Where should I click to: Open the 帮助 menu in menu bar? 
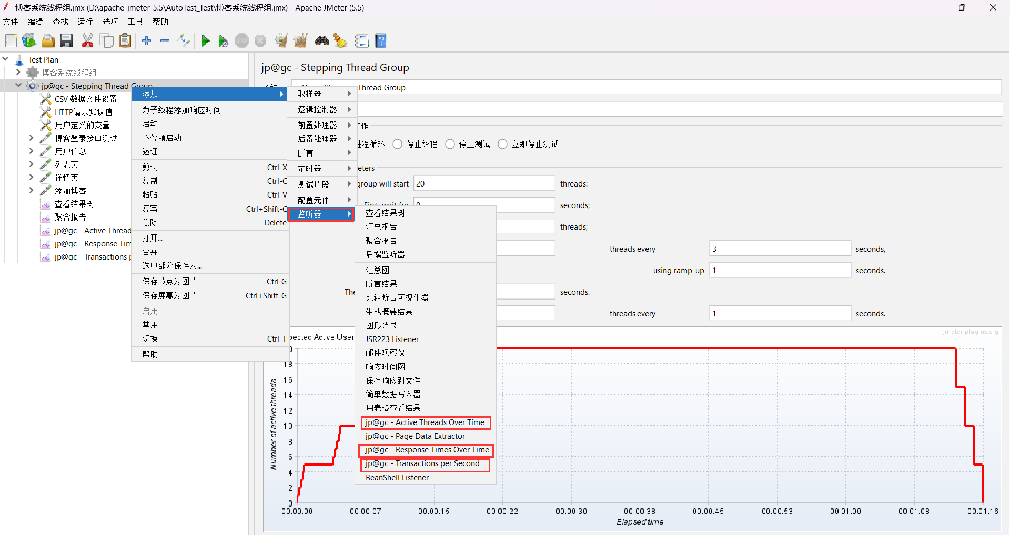(x=160, y=22)
